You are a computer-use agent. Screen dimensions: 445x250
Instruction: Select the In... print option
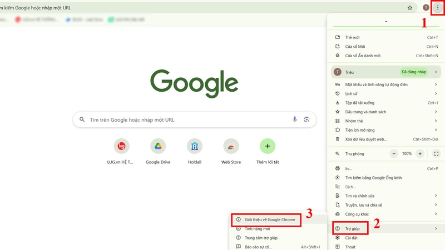pos(386,168)
